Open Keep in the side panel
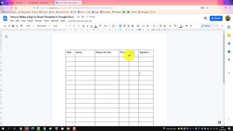 (229, 35)
